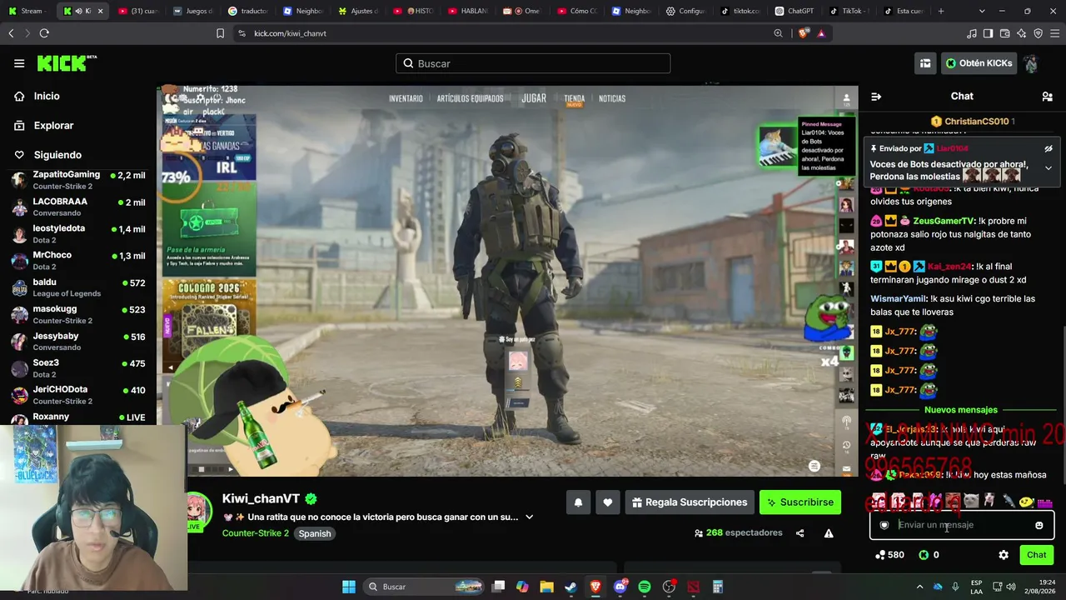Open the Explorar browse icon
Viewport: 1066px width, 600px height.
[19, 125]
